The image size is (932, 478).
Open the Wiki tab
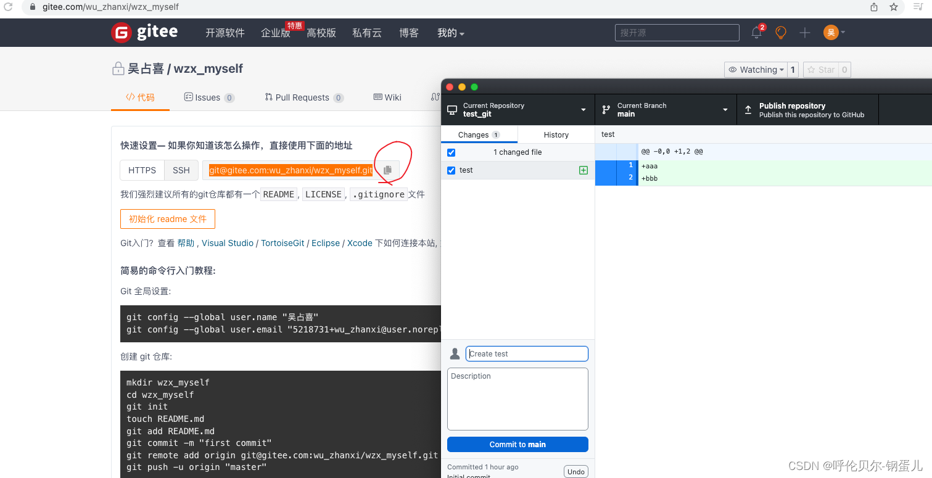[x=387, y=97]
